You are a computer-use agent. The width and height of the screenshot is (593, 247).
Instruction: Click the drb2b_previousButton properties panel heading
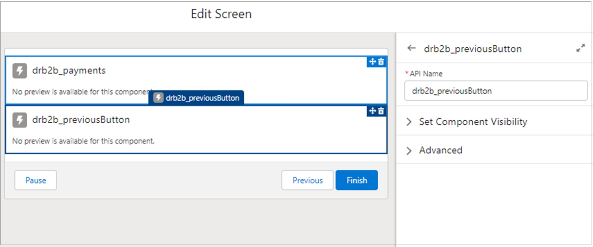pos(473,49)
